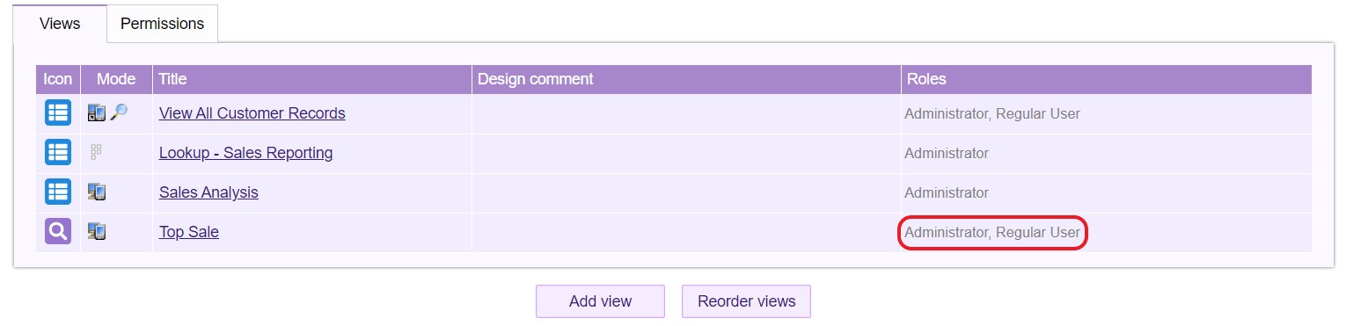The width and height of the screenshot is (1346, 326).
Task: Click the device mode icon for Top Sale
Action: pos(97,232)
